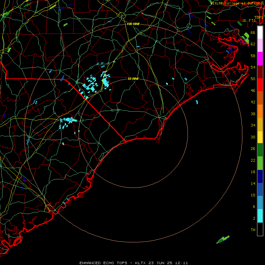The image size is (265, 265).
Task: Click the legend value "10"
Action: click(x=253, y=195)
